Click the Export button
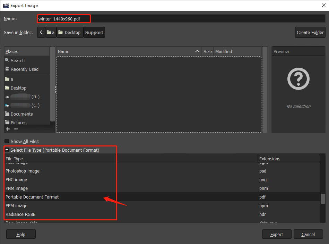Image resolution: width=329 pixels, height=244 pixels. 277,234
